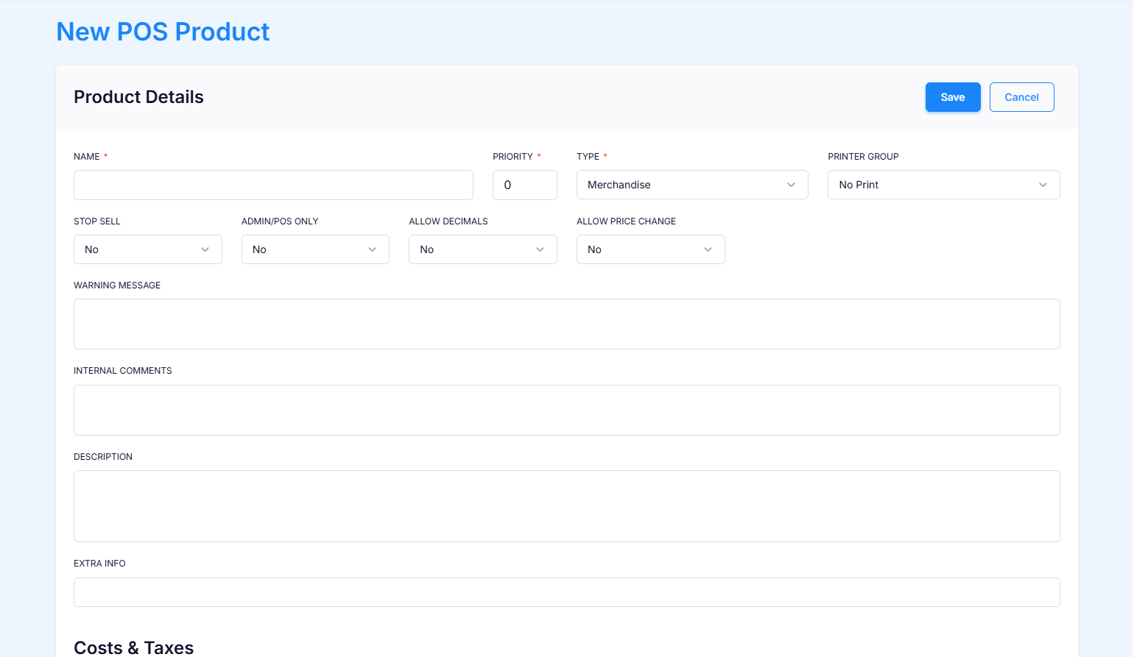
Task: Open the Allow Decimals dropdown
Action: click(483, 249)
